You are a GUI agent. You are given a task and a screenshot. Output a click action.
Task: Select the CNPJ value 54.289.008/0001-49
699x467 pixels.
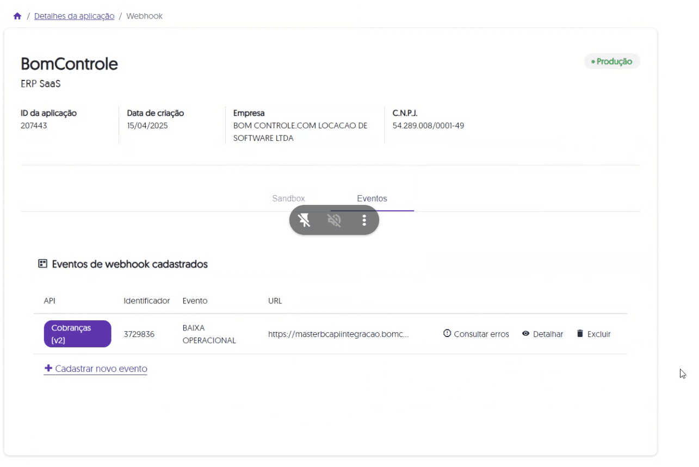pyautogui.click(x=428, y=126)
